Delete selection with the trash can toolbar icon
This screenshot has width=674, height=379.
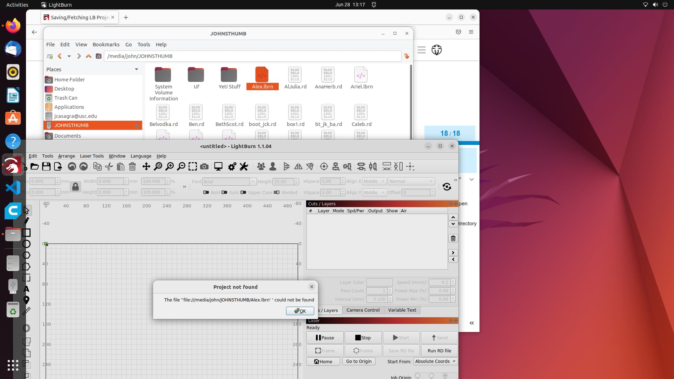click(x=132, y=167)
